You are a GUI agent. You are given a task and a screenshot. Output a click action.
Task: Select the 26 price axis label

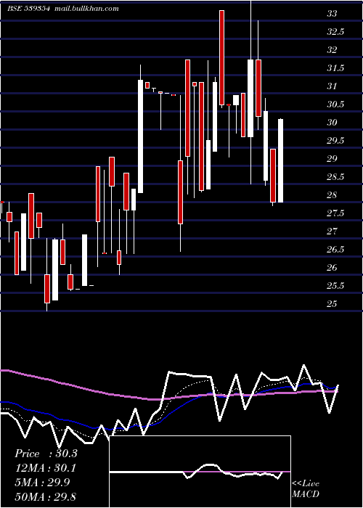coord(333,268)
